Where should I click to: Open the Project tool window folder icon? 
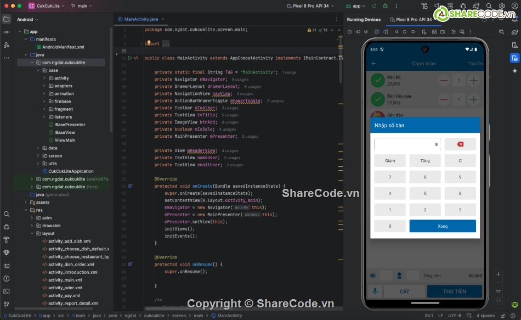point(7,19)
